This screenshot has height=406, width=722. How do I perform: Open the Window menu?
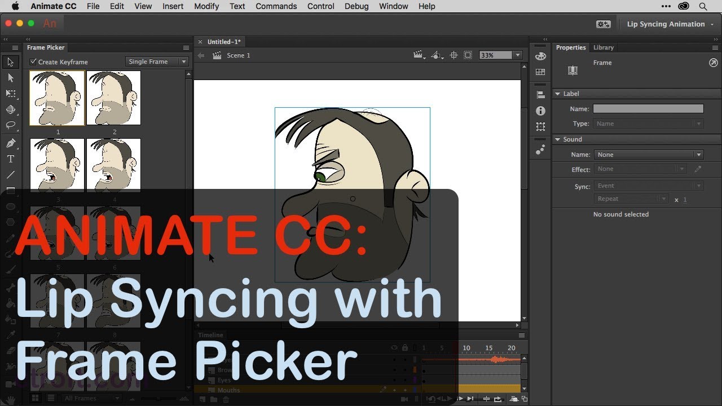coord(393,6)
